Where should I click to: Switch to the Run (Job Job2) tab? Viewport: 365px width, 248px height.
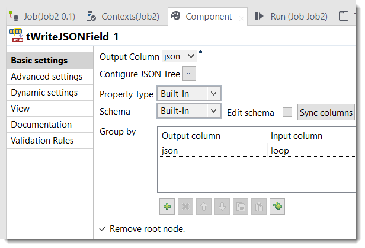[292, 16]
